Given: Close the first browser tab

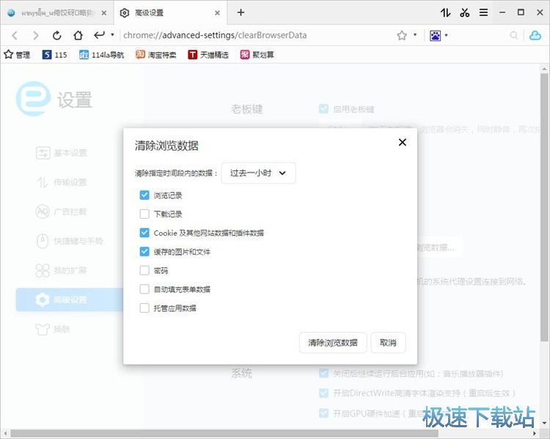Looking at the screenshot, I should (x=104, y=13).
